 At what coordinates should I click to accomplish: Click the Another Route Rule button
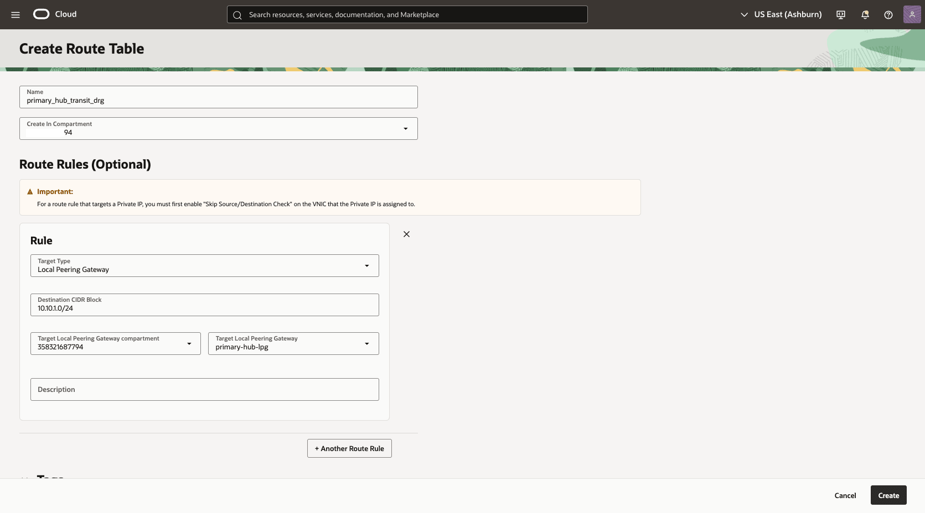pyautogui.click(x=349, y=448)
